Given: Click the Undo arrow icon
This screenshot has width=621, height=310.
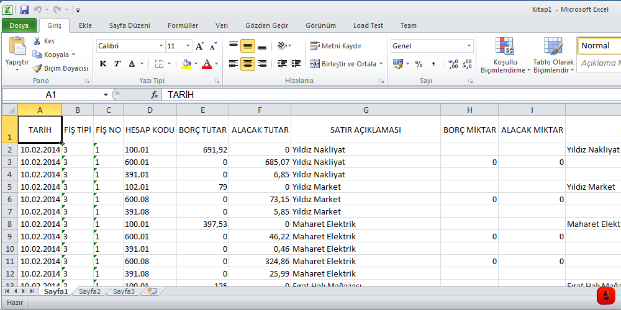Looking at the screenshot, I should point(38,9).
